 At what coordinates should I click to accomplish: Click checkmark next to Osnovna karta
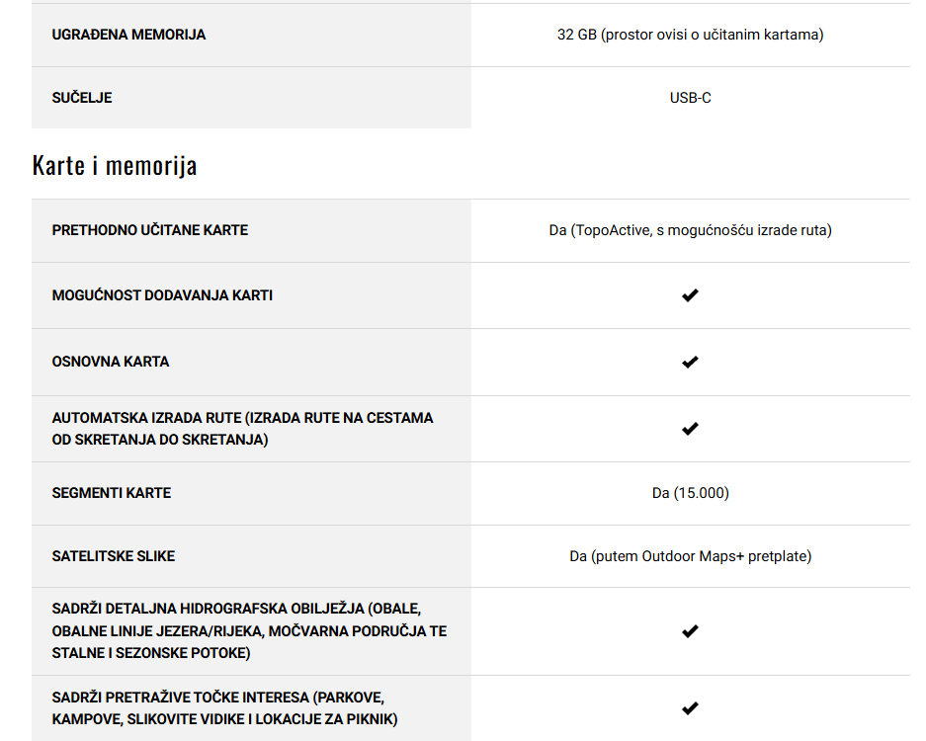click(x=690, y=362)
